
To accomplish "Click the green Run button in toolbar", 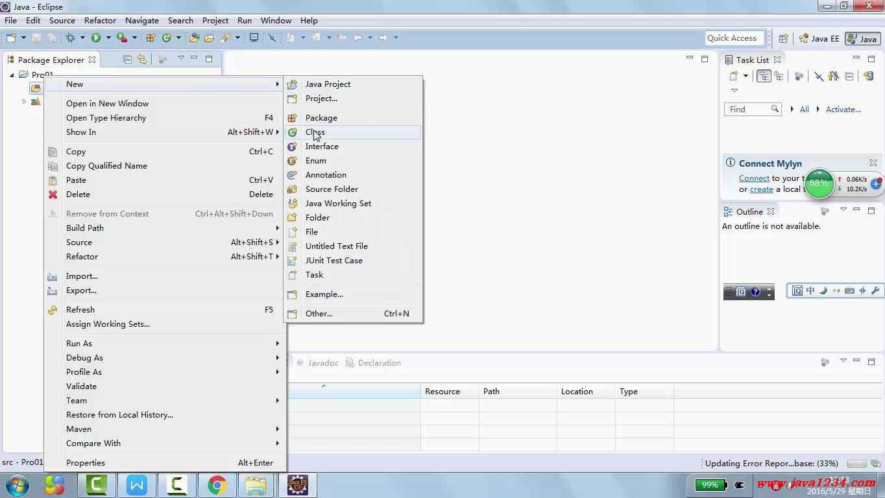I will tap(96, 38).
